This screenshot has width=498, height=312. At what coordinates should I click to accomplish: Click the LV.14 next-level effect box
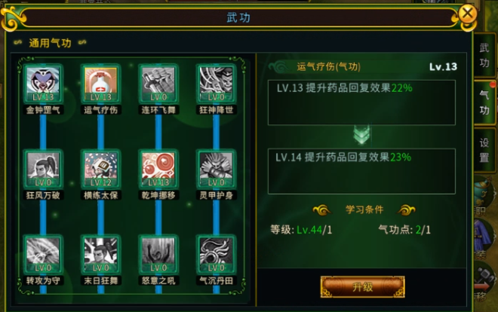pyautogui.click(x=361, y=171)
